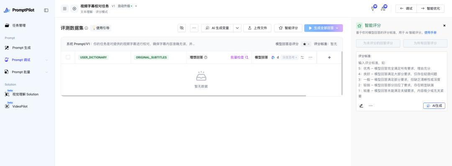Click the USER_DICTIONARY column tag
Screen dimensions: 452x166
(x=93, y=57)
